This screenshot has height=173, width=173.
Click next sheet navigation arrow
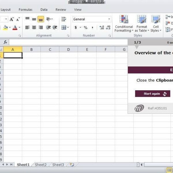tap(7, 165)
